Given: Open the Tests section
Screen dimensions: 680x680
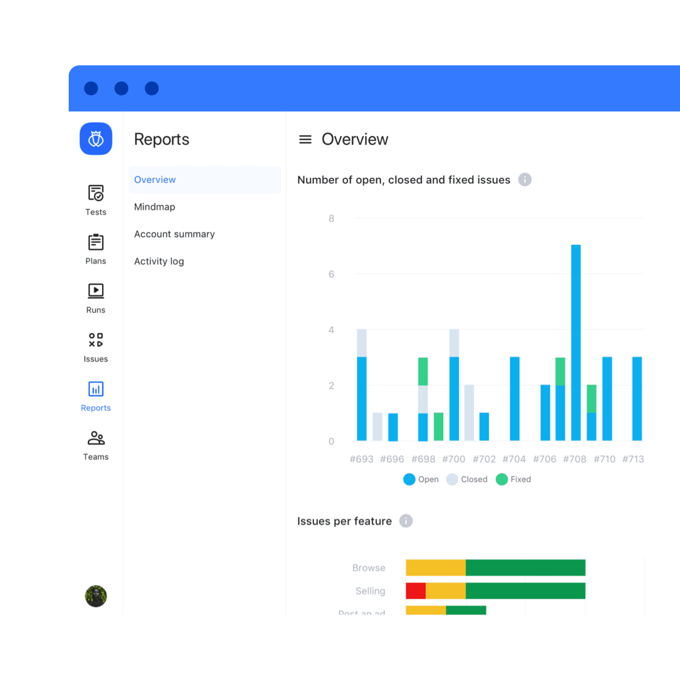Looking at the screenshot, I should click(x=96, y=200).
